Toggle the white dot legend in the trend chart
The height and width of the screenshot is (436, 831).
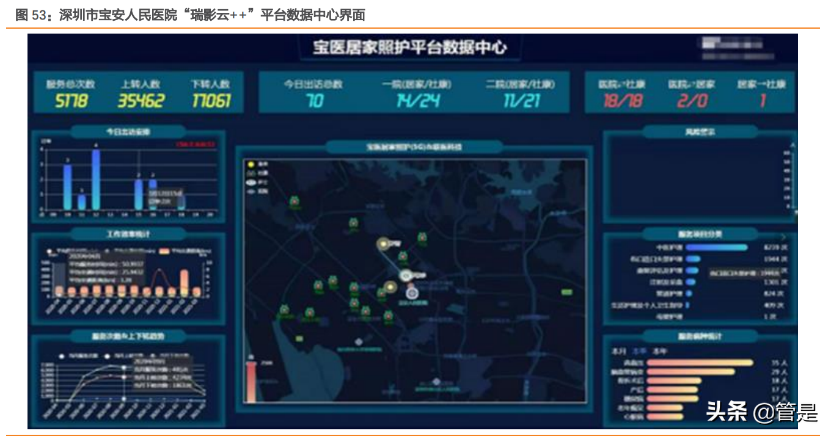coord(62,355)
